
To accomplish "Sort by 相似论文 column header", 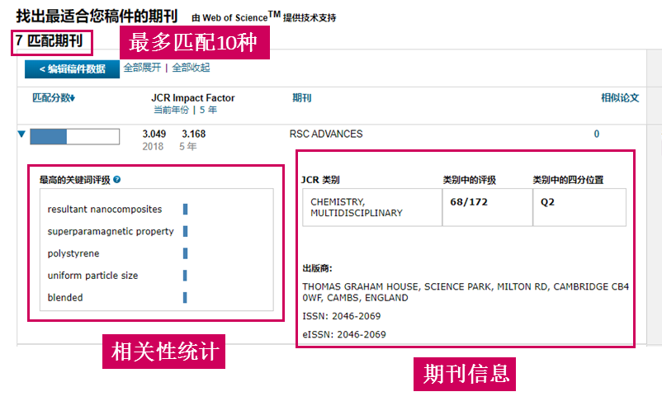I will [x=620, y=98].
